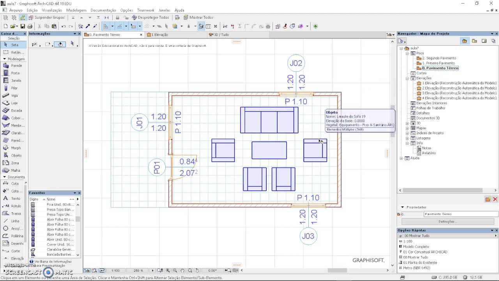Close the 0. Pavimento Térreo tab
Image resolution: width=499 pixels, height=281 pixels.
click(141, 35)
